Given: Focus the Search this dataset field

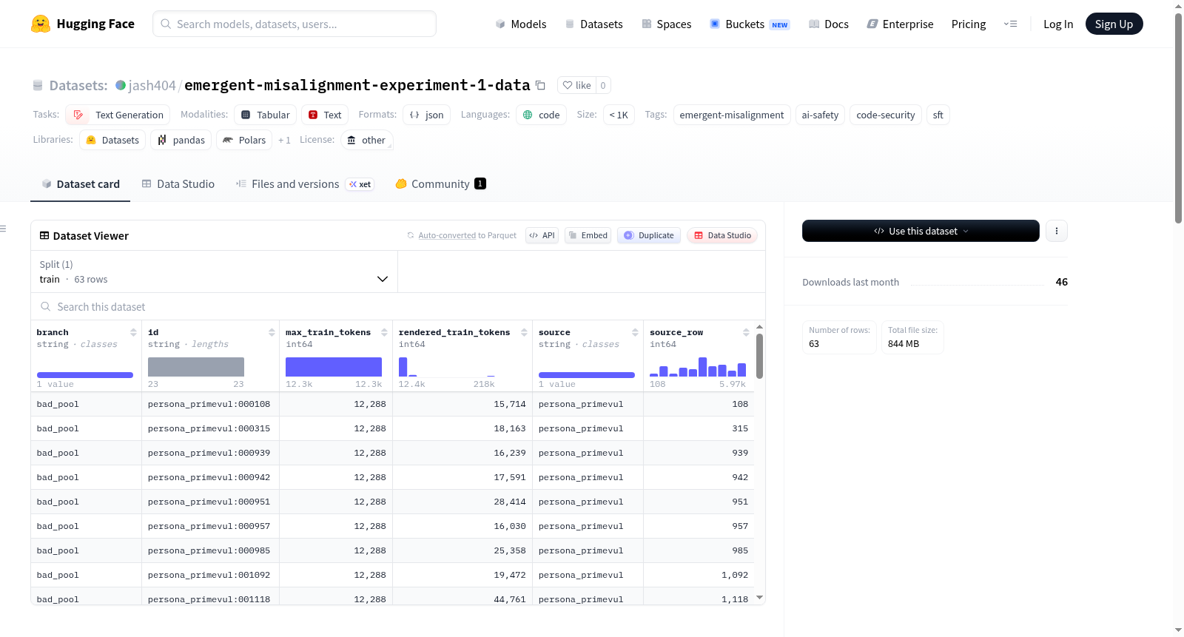Looking at the screenshot, I should (398, 306).
